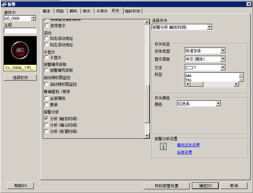
Task: Switch to the 基本 tab
Action: [x=47, y=11]
